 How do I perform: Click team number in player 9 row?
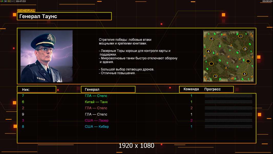(x=191, y=114)
